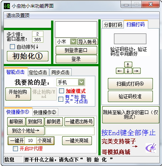This screenshot has width=162, height=166.
Task: Enable 开启IP代理 checkbox
Action: coord(16,148)
